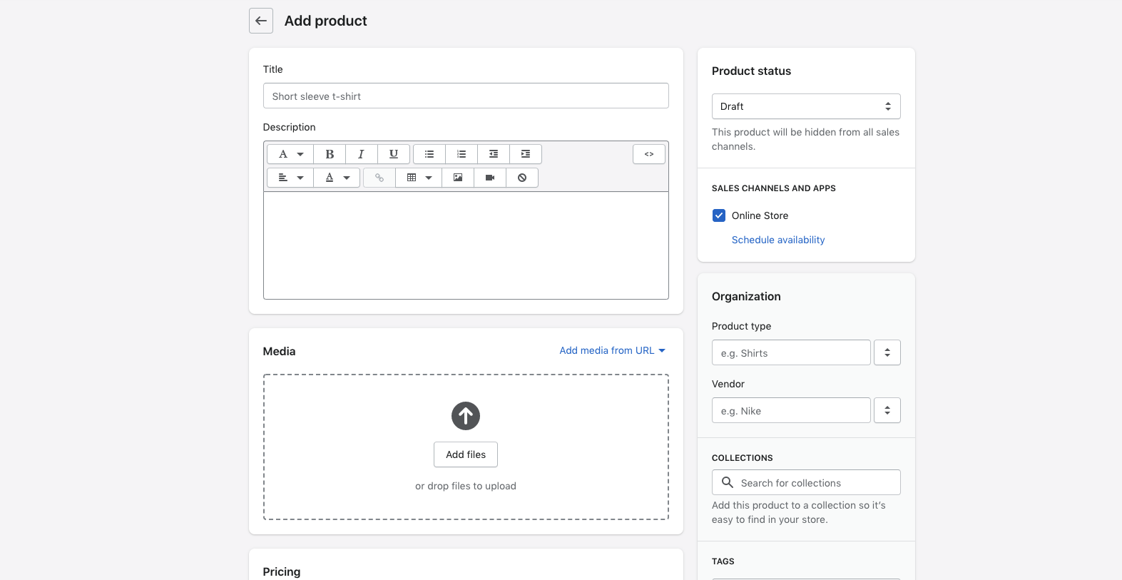Toggle underline formatting in description
Image resolution: width=1122 pixels, height=580 pixels.
tap(394, 154)
